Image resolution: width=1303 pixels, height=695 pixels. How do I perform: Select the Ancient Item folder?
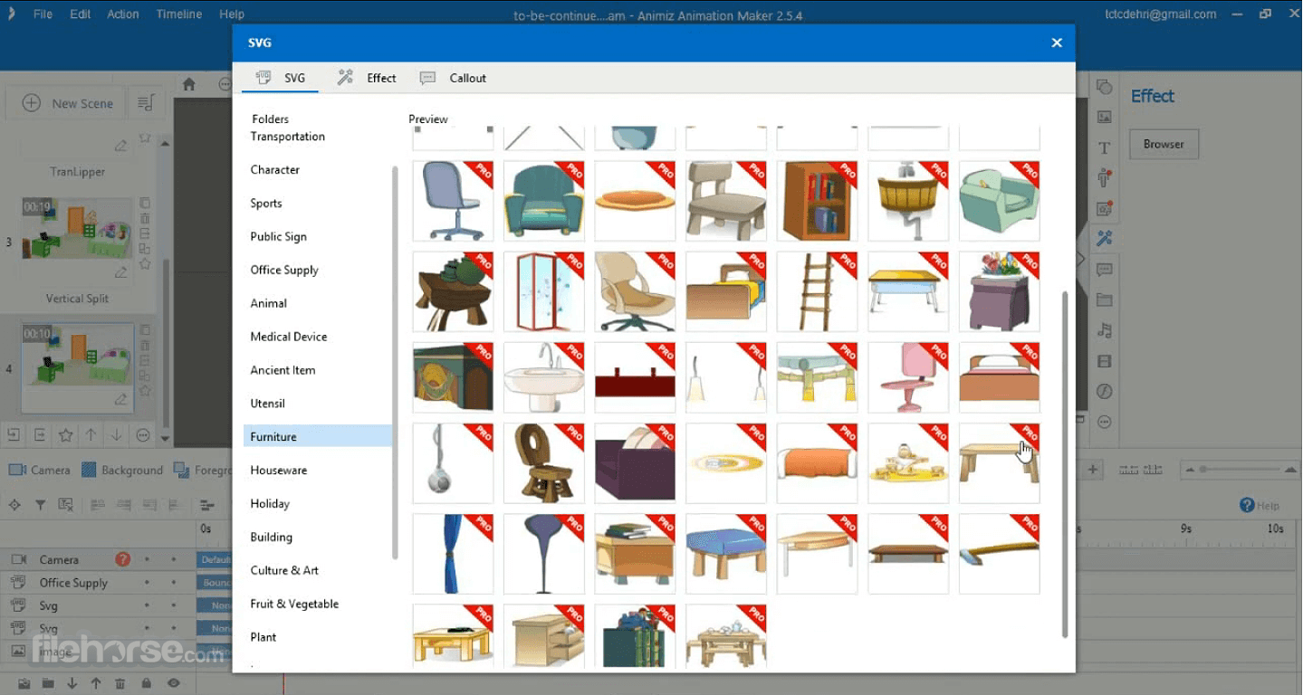pyautogui.click(x=283, y=370)
